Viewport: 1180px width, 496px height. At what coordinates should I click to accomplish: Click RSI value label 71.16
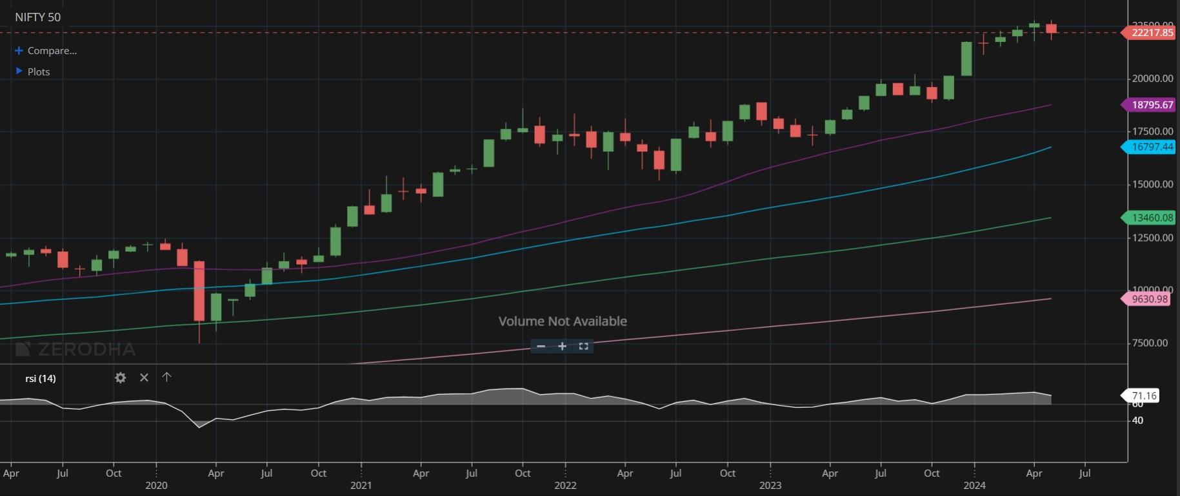tap(1143, 396)
